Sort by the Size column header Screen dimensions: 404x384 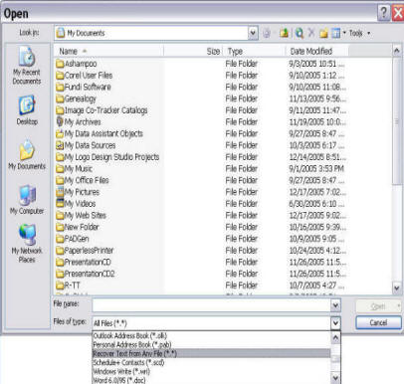point(193,51)
